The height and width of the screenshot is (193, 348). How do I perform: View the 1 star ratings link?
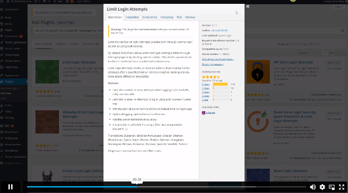click(205, 100)
